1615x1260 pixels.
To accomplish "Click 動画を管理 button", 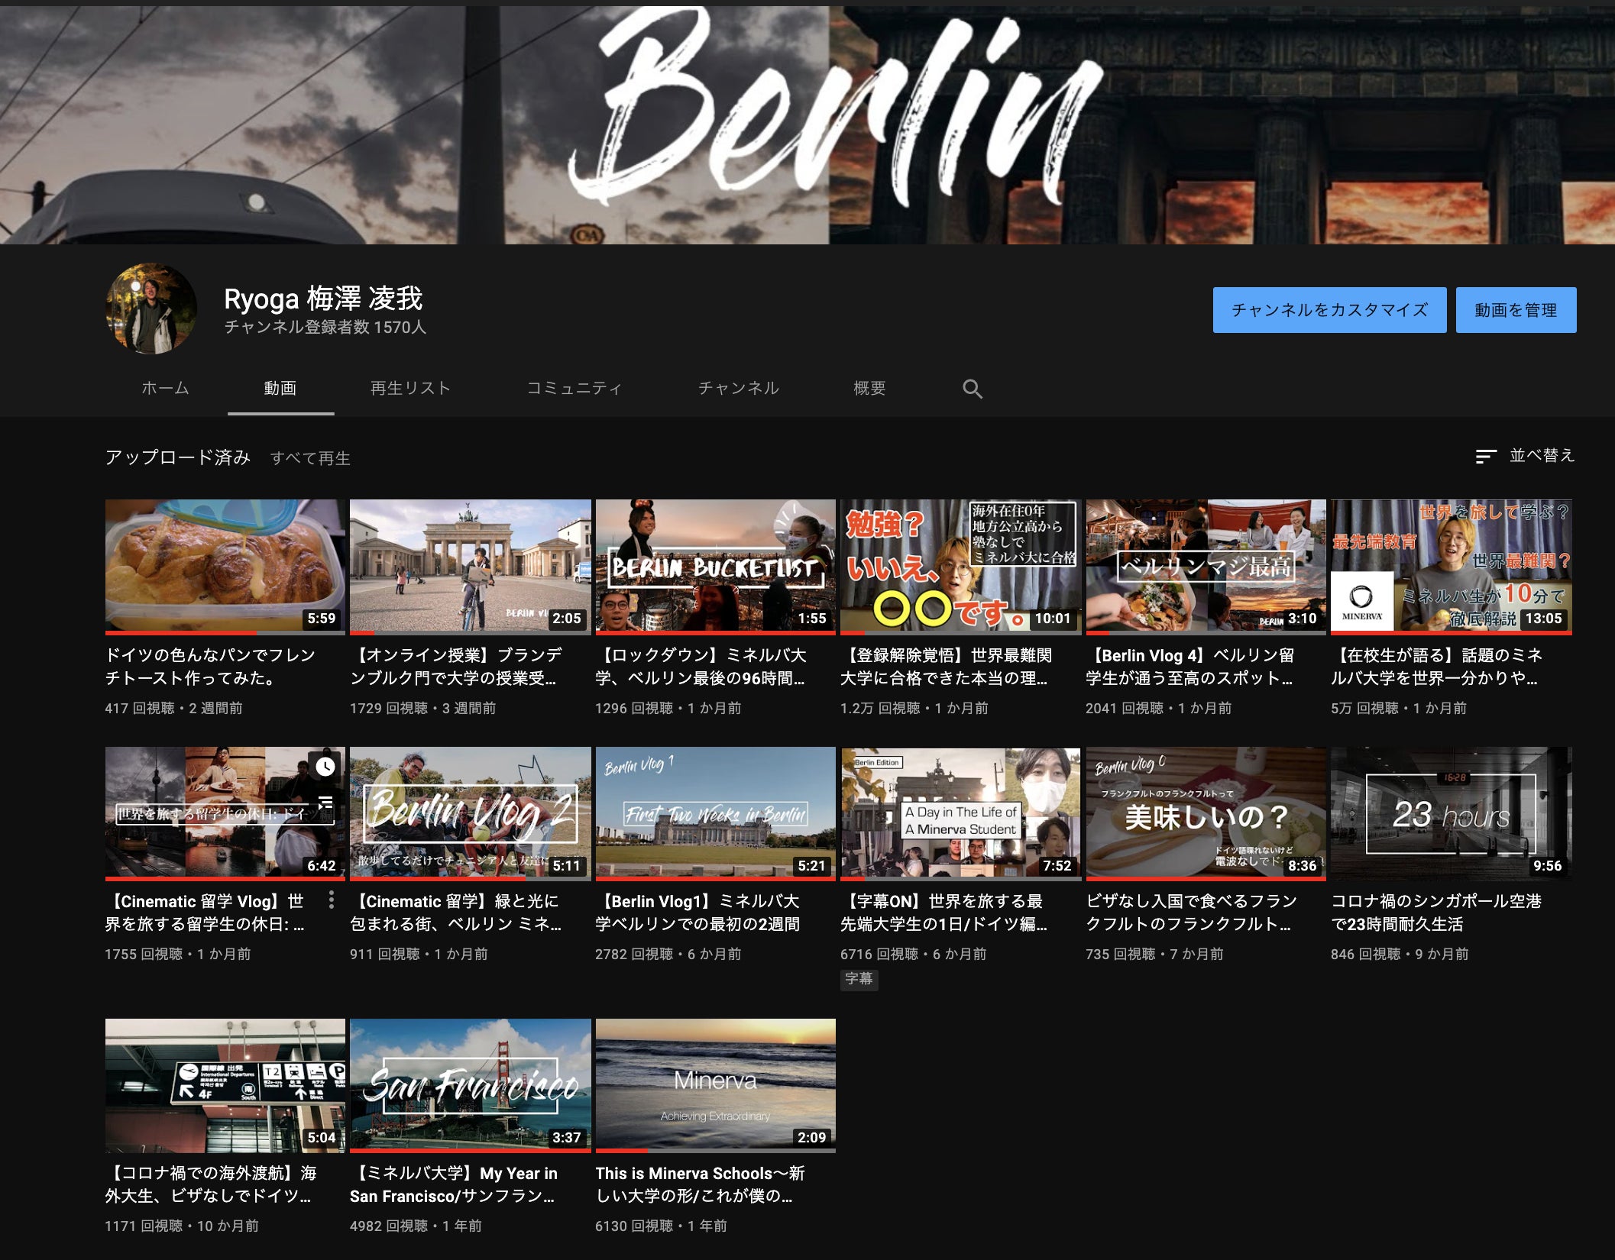I will [x=1515, y=310].
